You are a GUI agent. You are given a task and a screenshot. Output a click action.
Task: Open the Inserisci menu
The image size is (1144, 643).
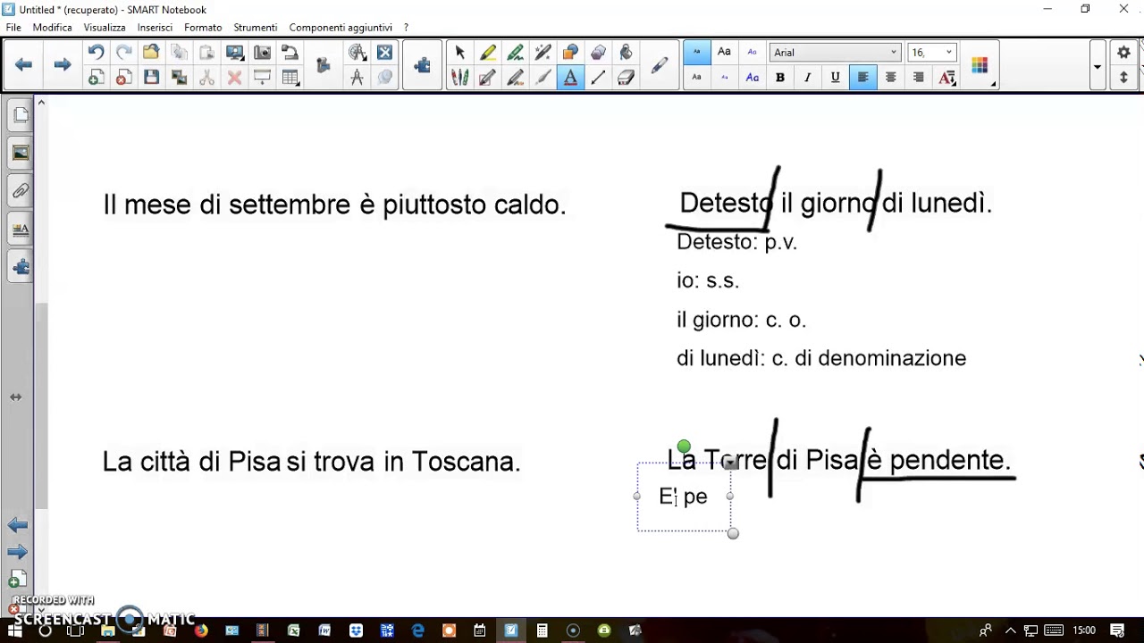(x=155, y=28)
